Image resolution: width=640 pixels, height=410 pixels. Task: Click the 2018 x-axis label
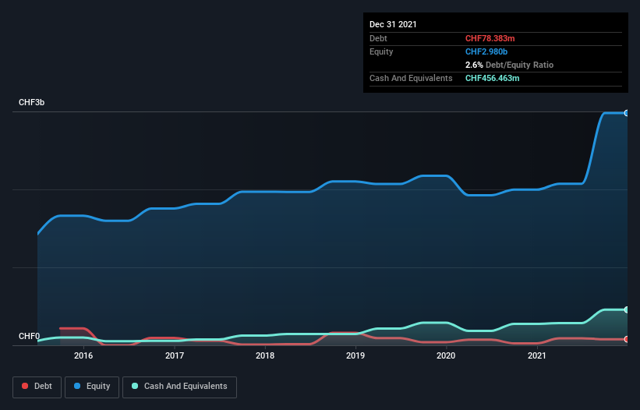[265, 355]
